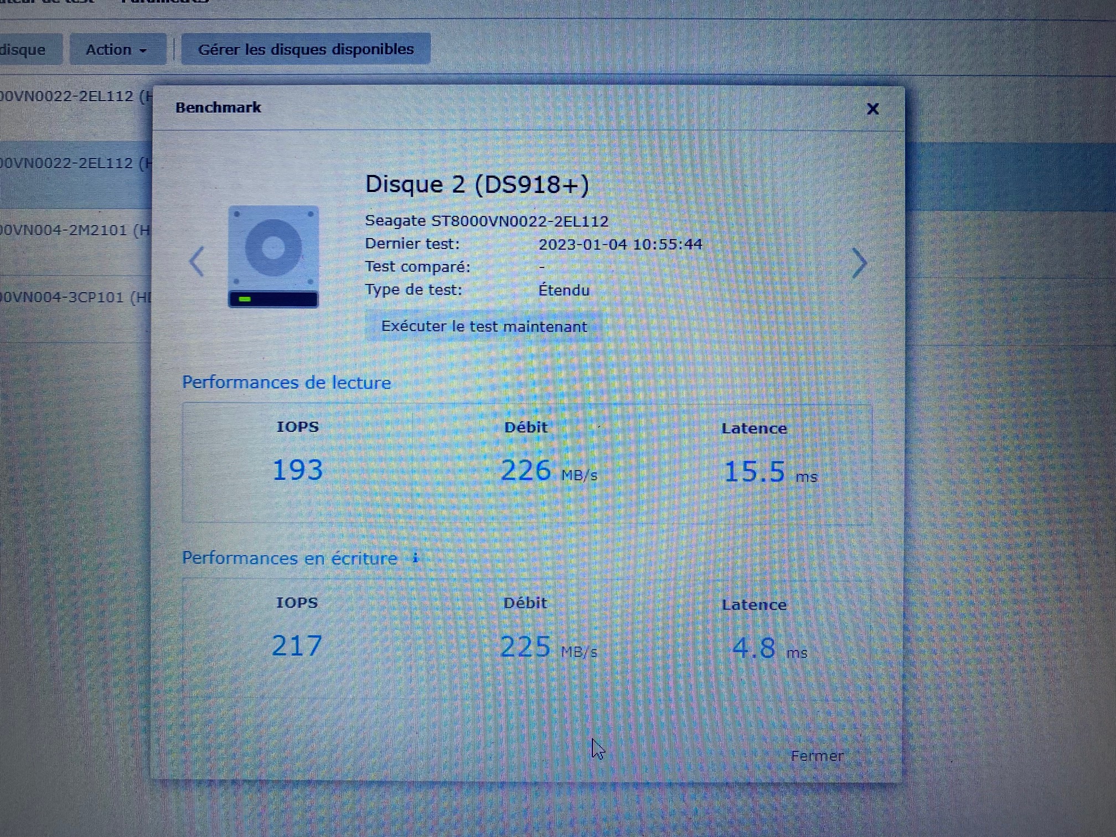The height and width of the screenshot is (837, 1116).
Task: Close the Benchmark dialog with the X
Action: (x=872, y=109)
